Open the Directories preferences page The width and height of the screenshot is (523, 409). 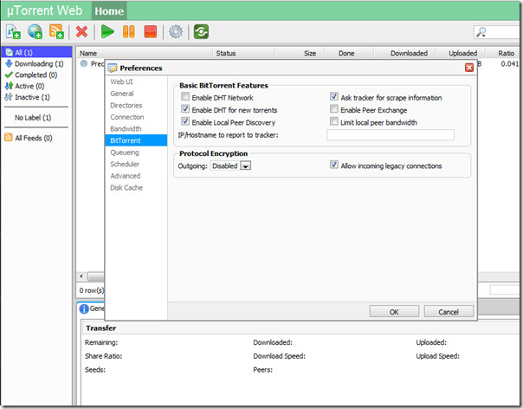126,105
